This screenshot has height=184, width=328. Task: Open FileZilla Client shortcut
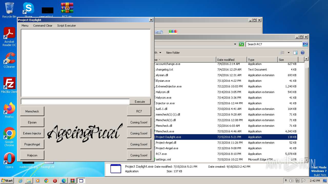(9, 85)
